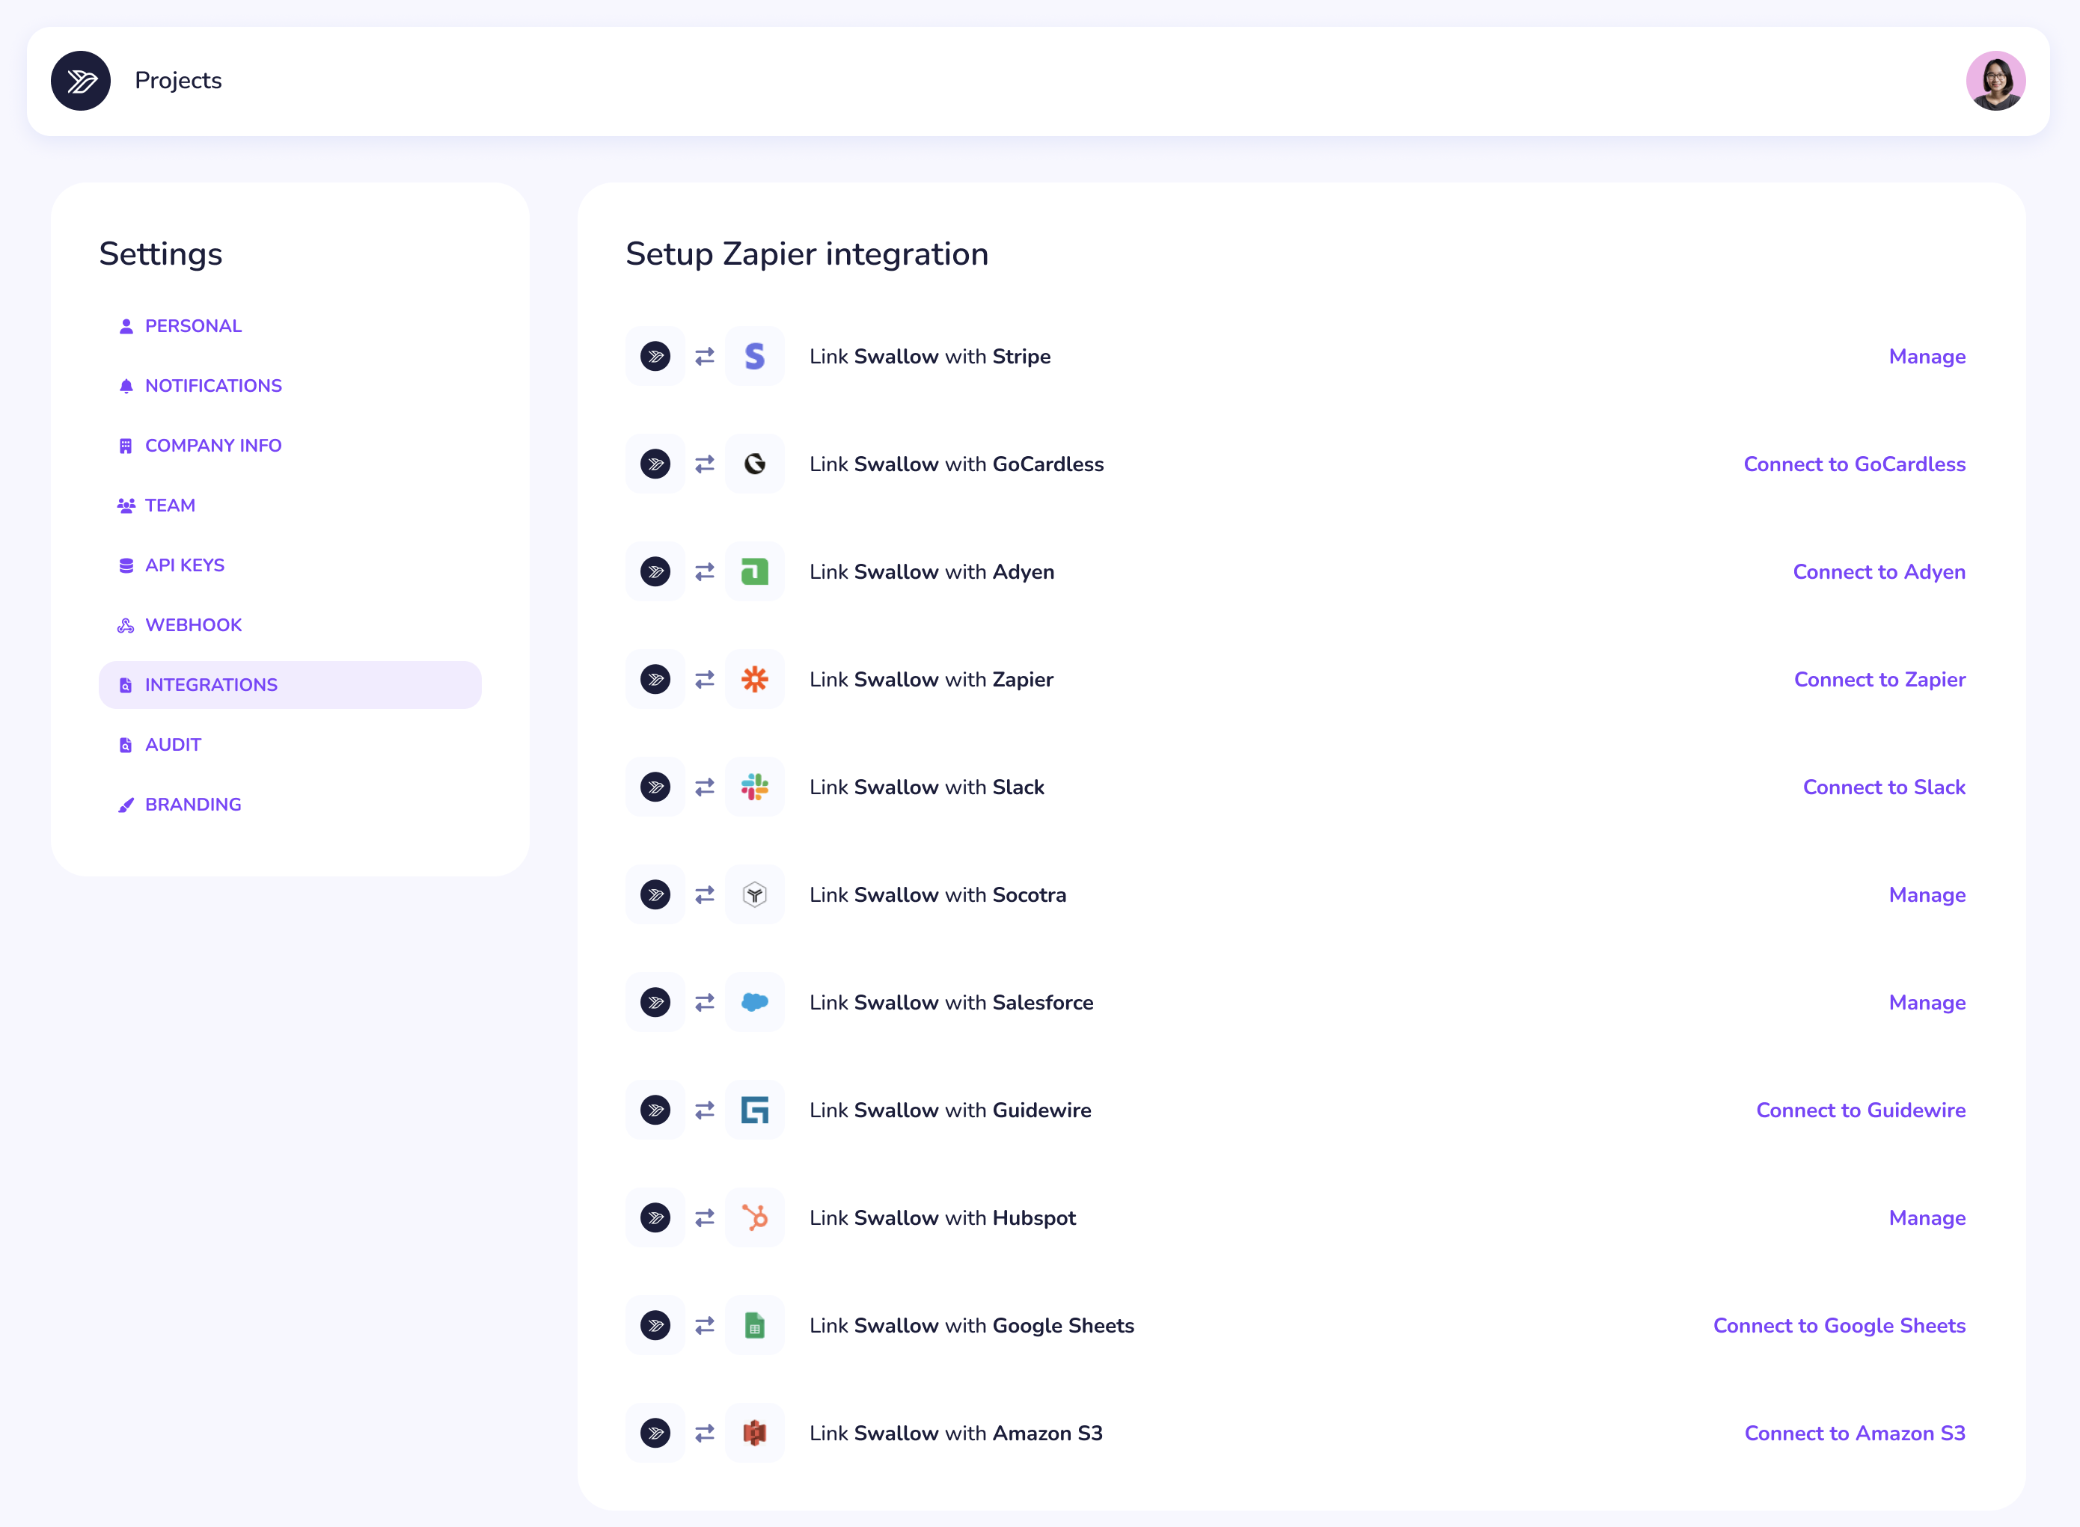The height and width of the screenshot is (1527, 2080).
Task: Click the Swallow logo in header
Action: coord(81,81)
